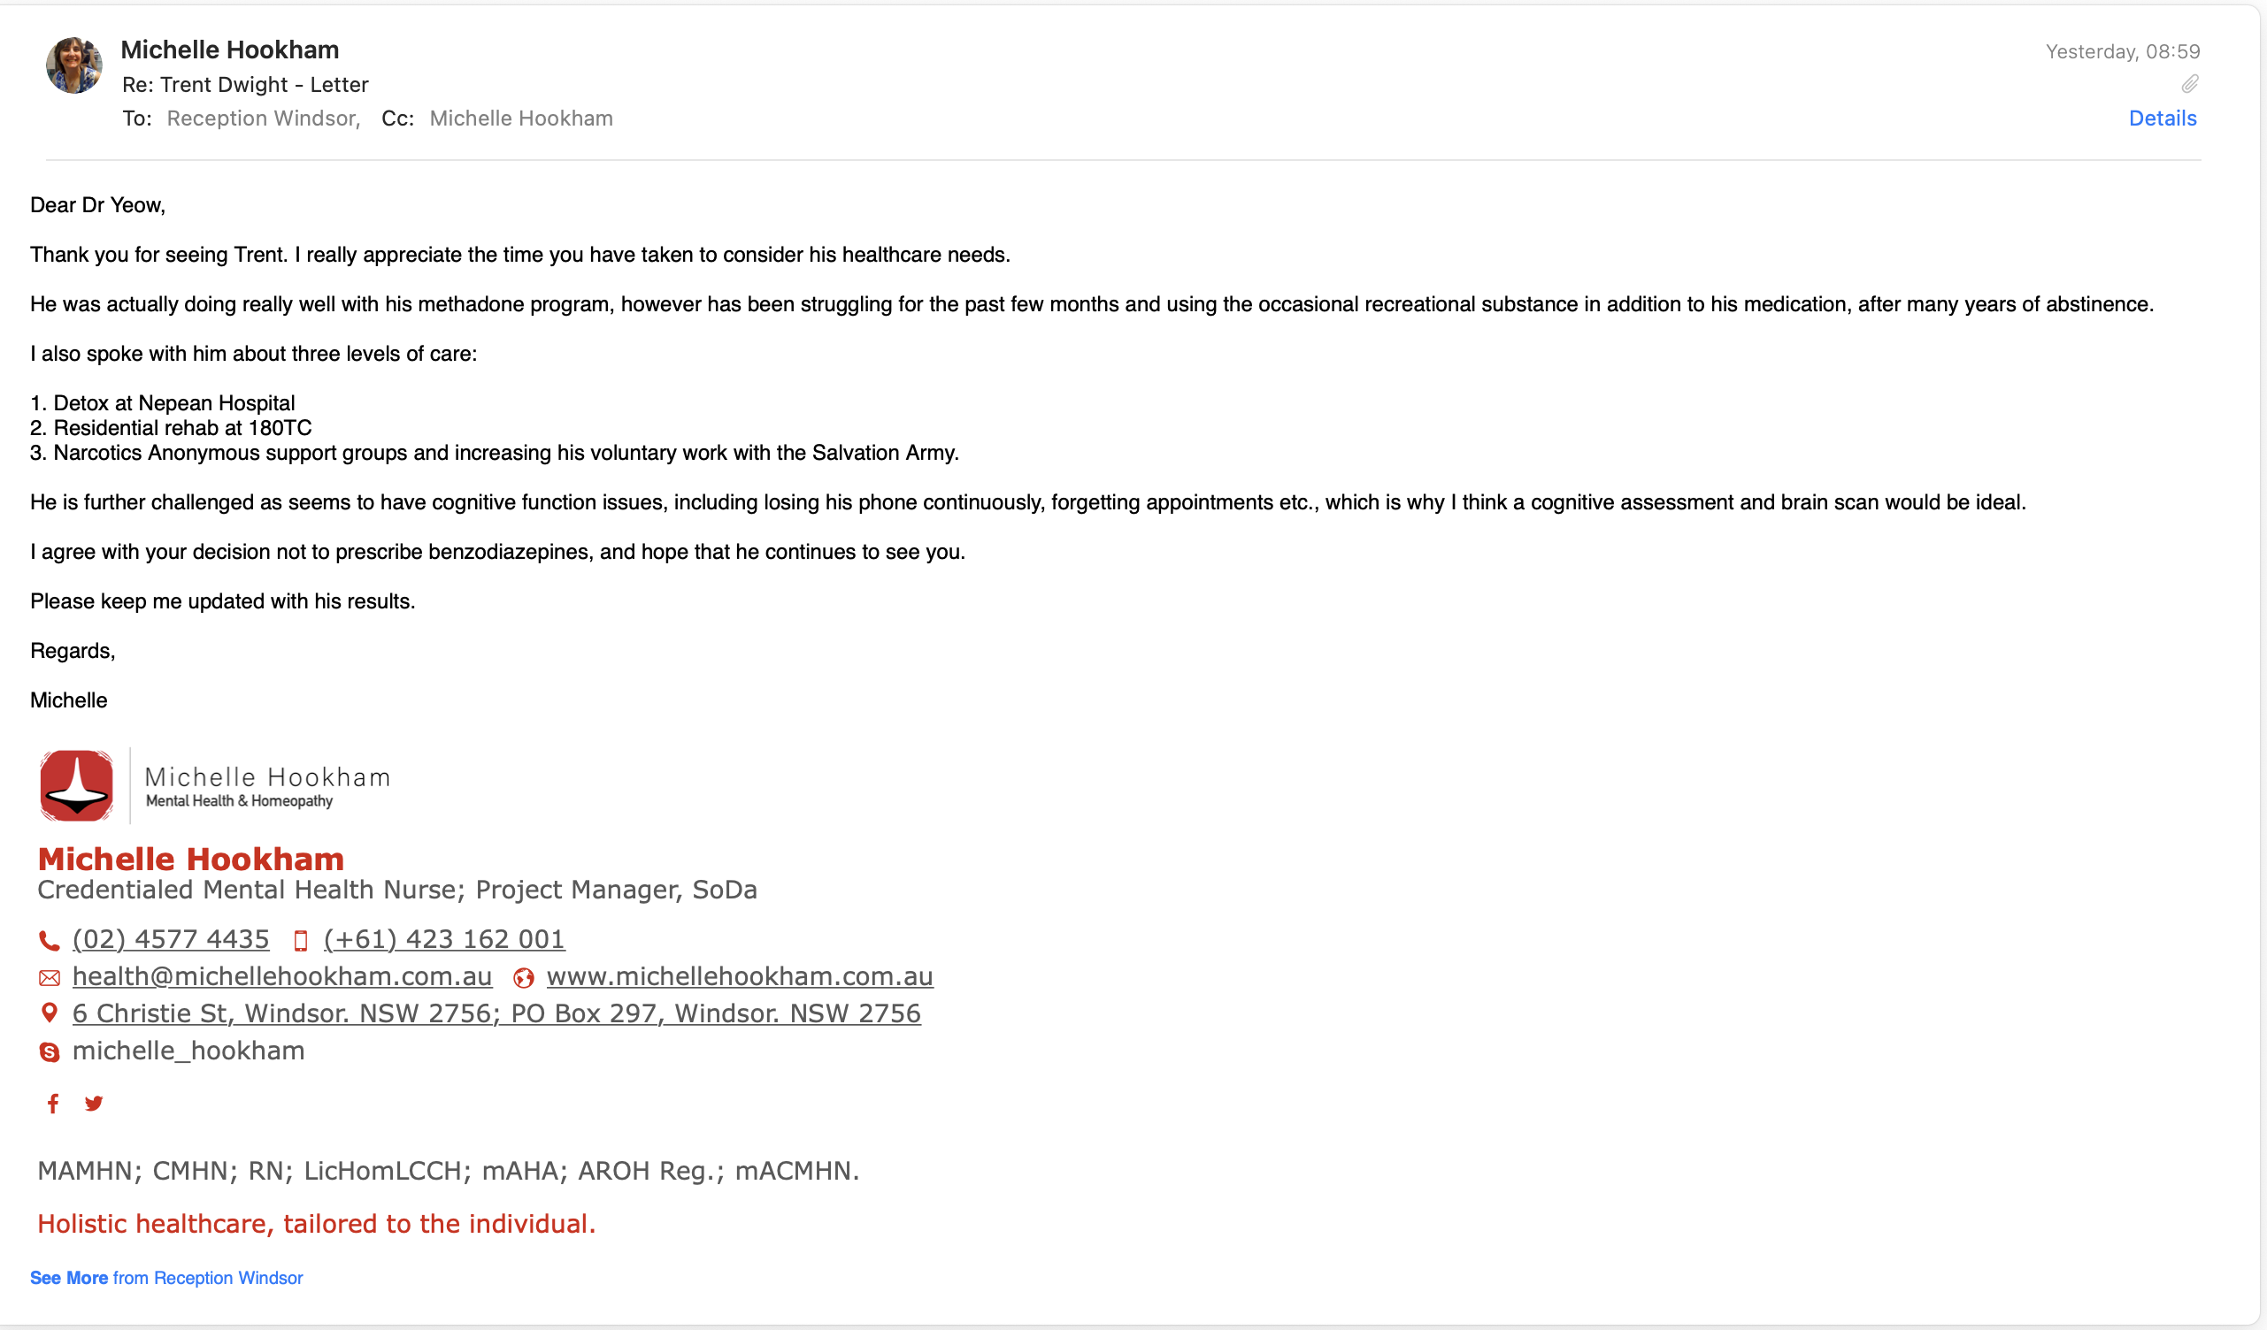Click the red Skype icon
This screenshot has width=2267, height=1330.
point(50,1051)
